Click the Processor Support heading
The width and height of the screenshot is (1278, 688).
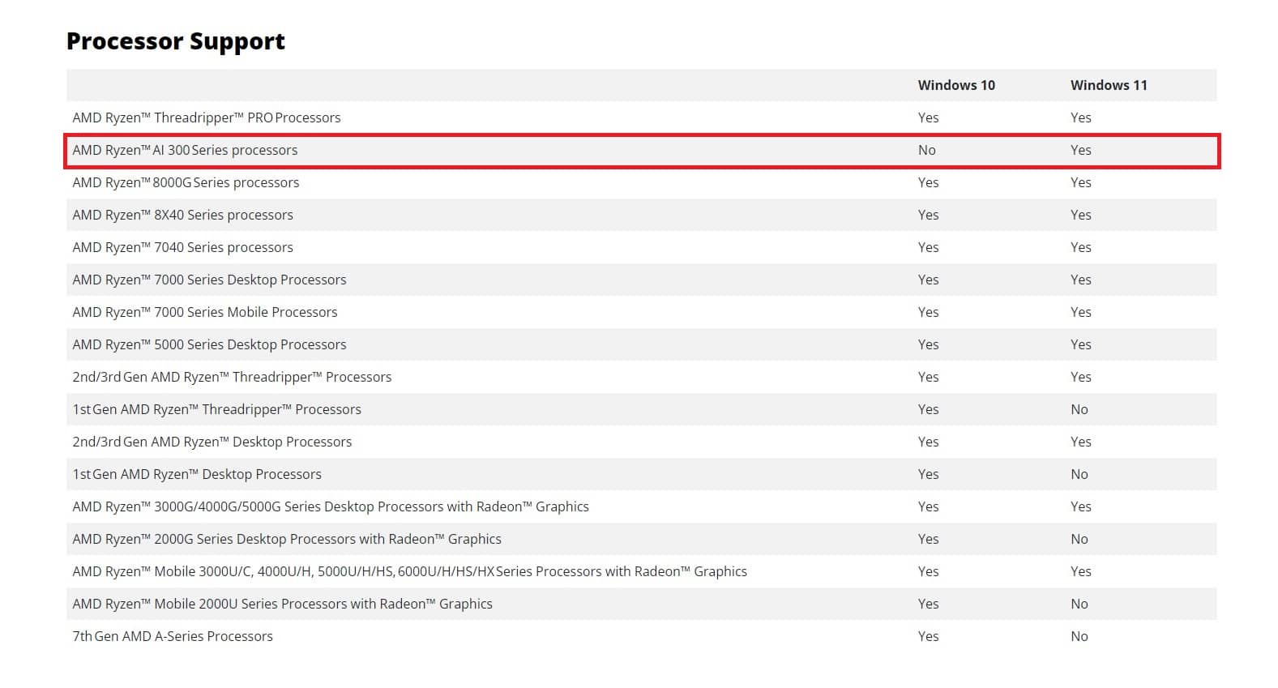pos(176,41)
